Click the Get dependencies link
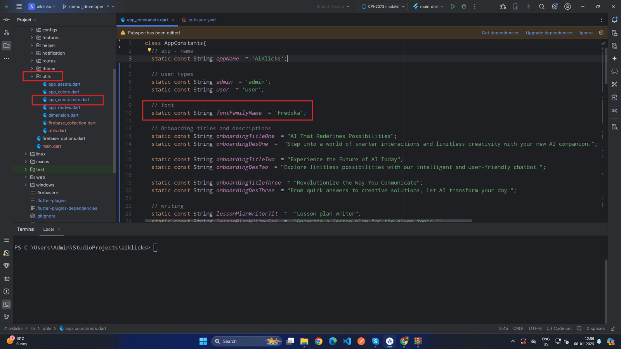Image resolution: width=621 pixels, height=349 pixels. [x=500, y=33]
